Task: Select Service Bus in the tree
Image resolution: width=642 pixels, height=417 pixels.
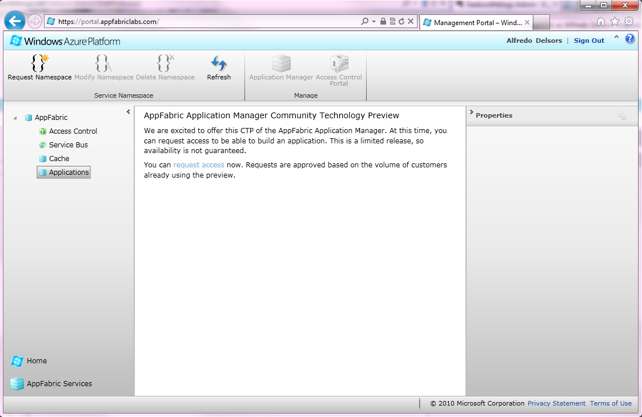Action: coord(63,145)
